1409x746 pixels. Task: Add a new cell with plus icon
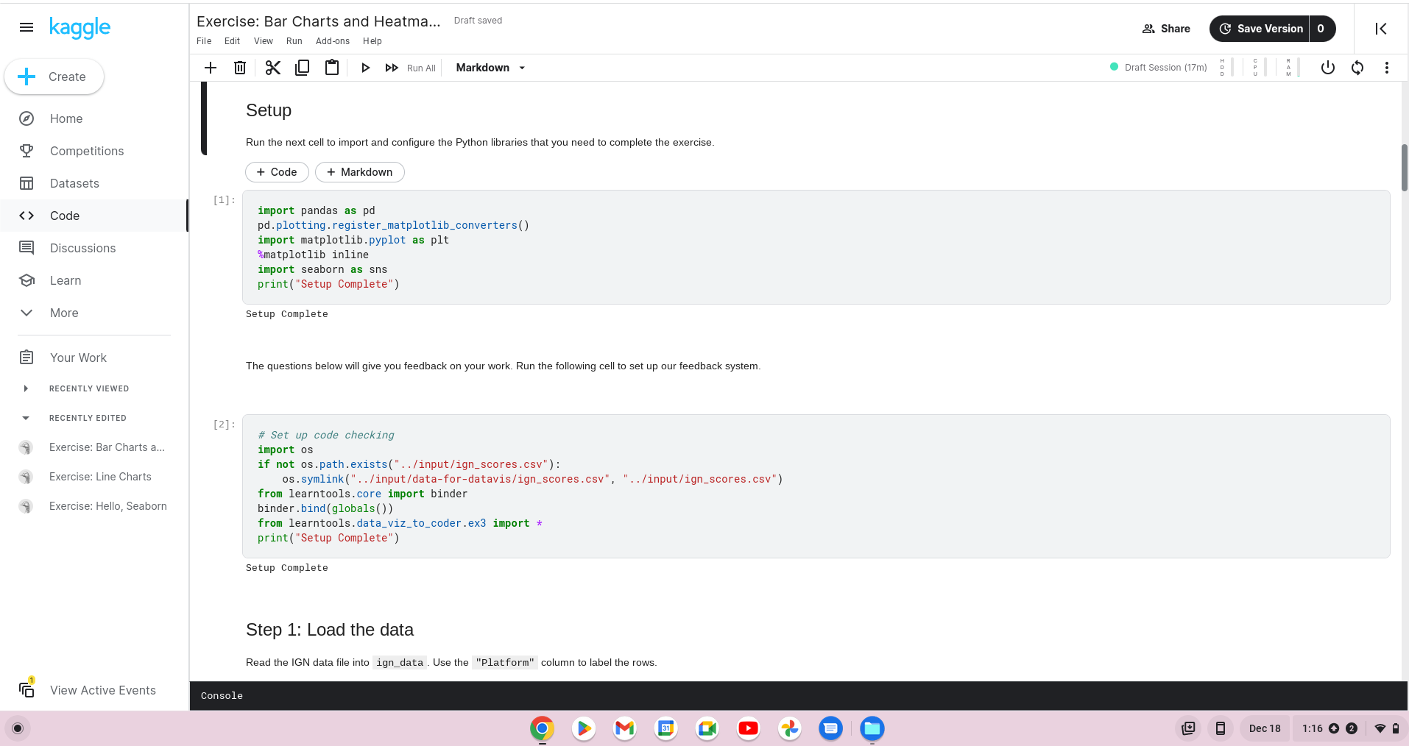coord(211,68)
